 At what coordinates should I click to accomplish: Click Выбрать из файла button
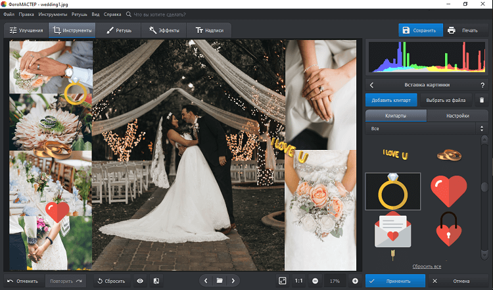tap(446, 100)
